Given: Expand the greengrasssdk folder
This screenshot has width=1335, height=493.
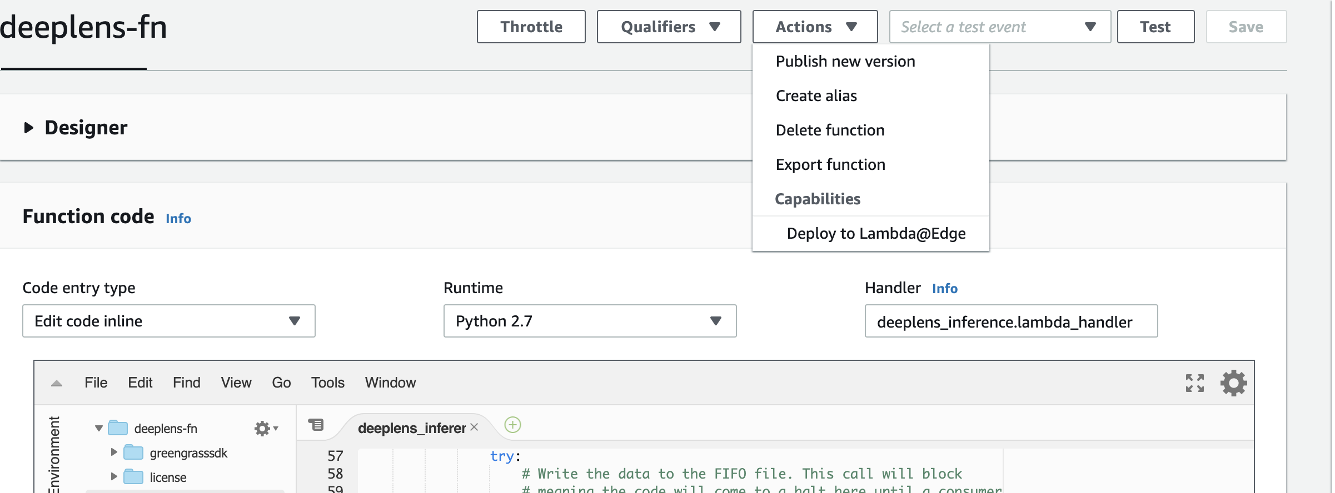Looking at the screenshot, I should click(x=114, y=452).
